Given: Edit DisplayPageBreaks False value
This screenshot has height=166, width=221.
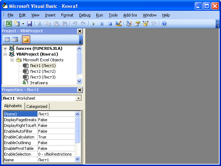Looking at the screenshot, I should (56, 120).
